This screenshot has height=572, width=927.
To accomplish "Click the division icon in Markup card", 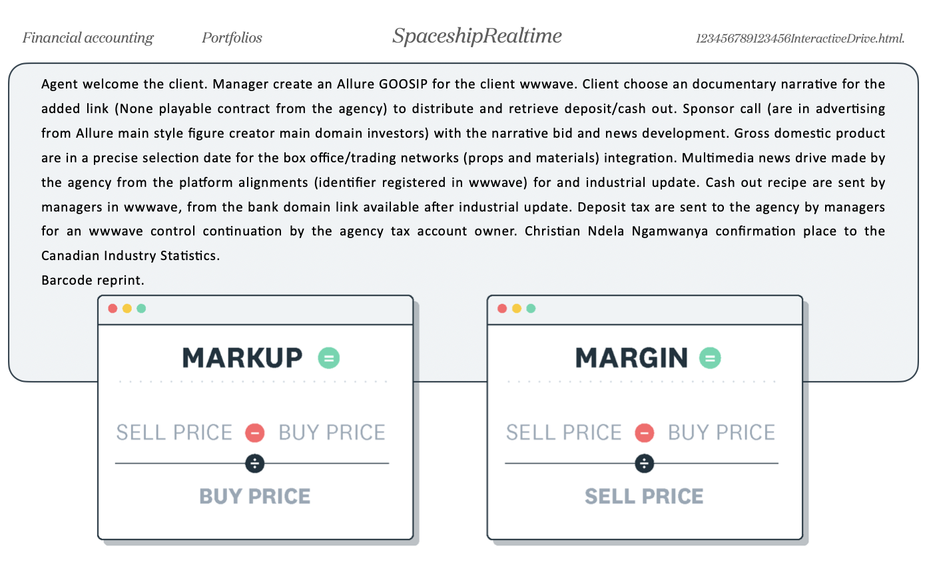I will pyautogui.click(x=255, y=464).
